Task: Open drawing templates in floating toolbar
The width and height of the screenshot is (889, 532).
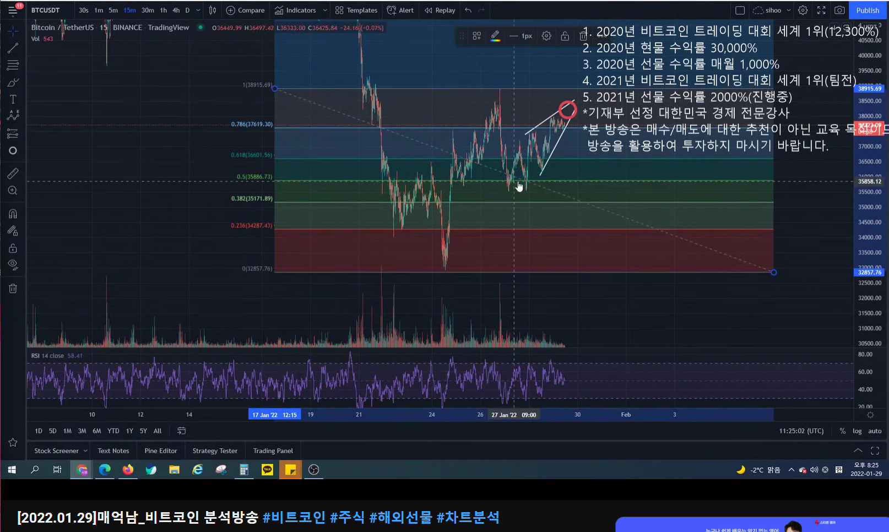Action: 477,36
